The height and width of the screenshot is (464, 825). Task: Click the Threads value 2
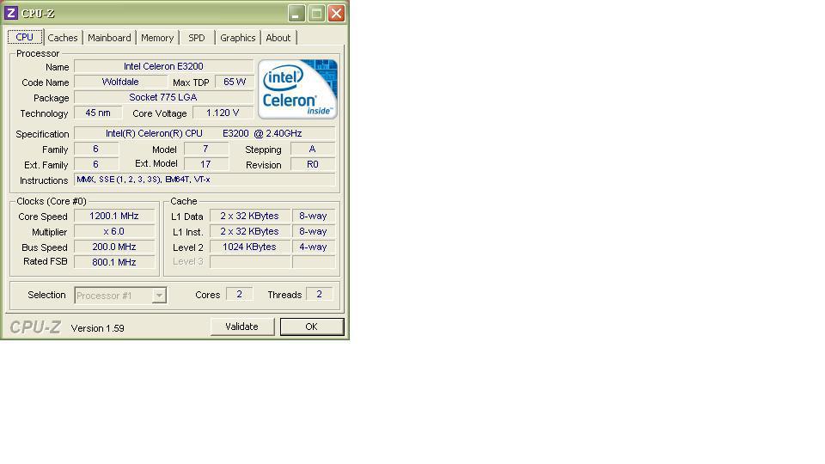(320, 294)
